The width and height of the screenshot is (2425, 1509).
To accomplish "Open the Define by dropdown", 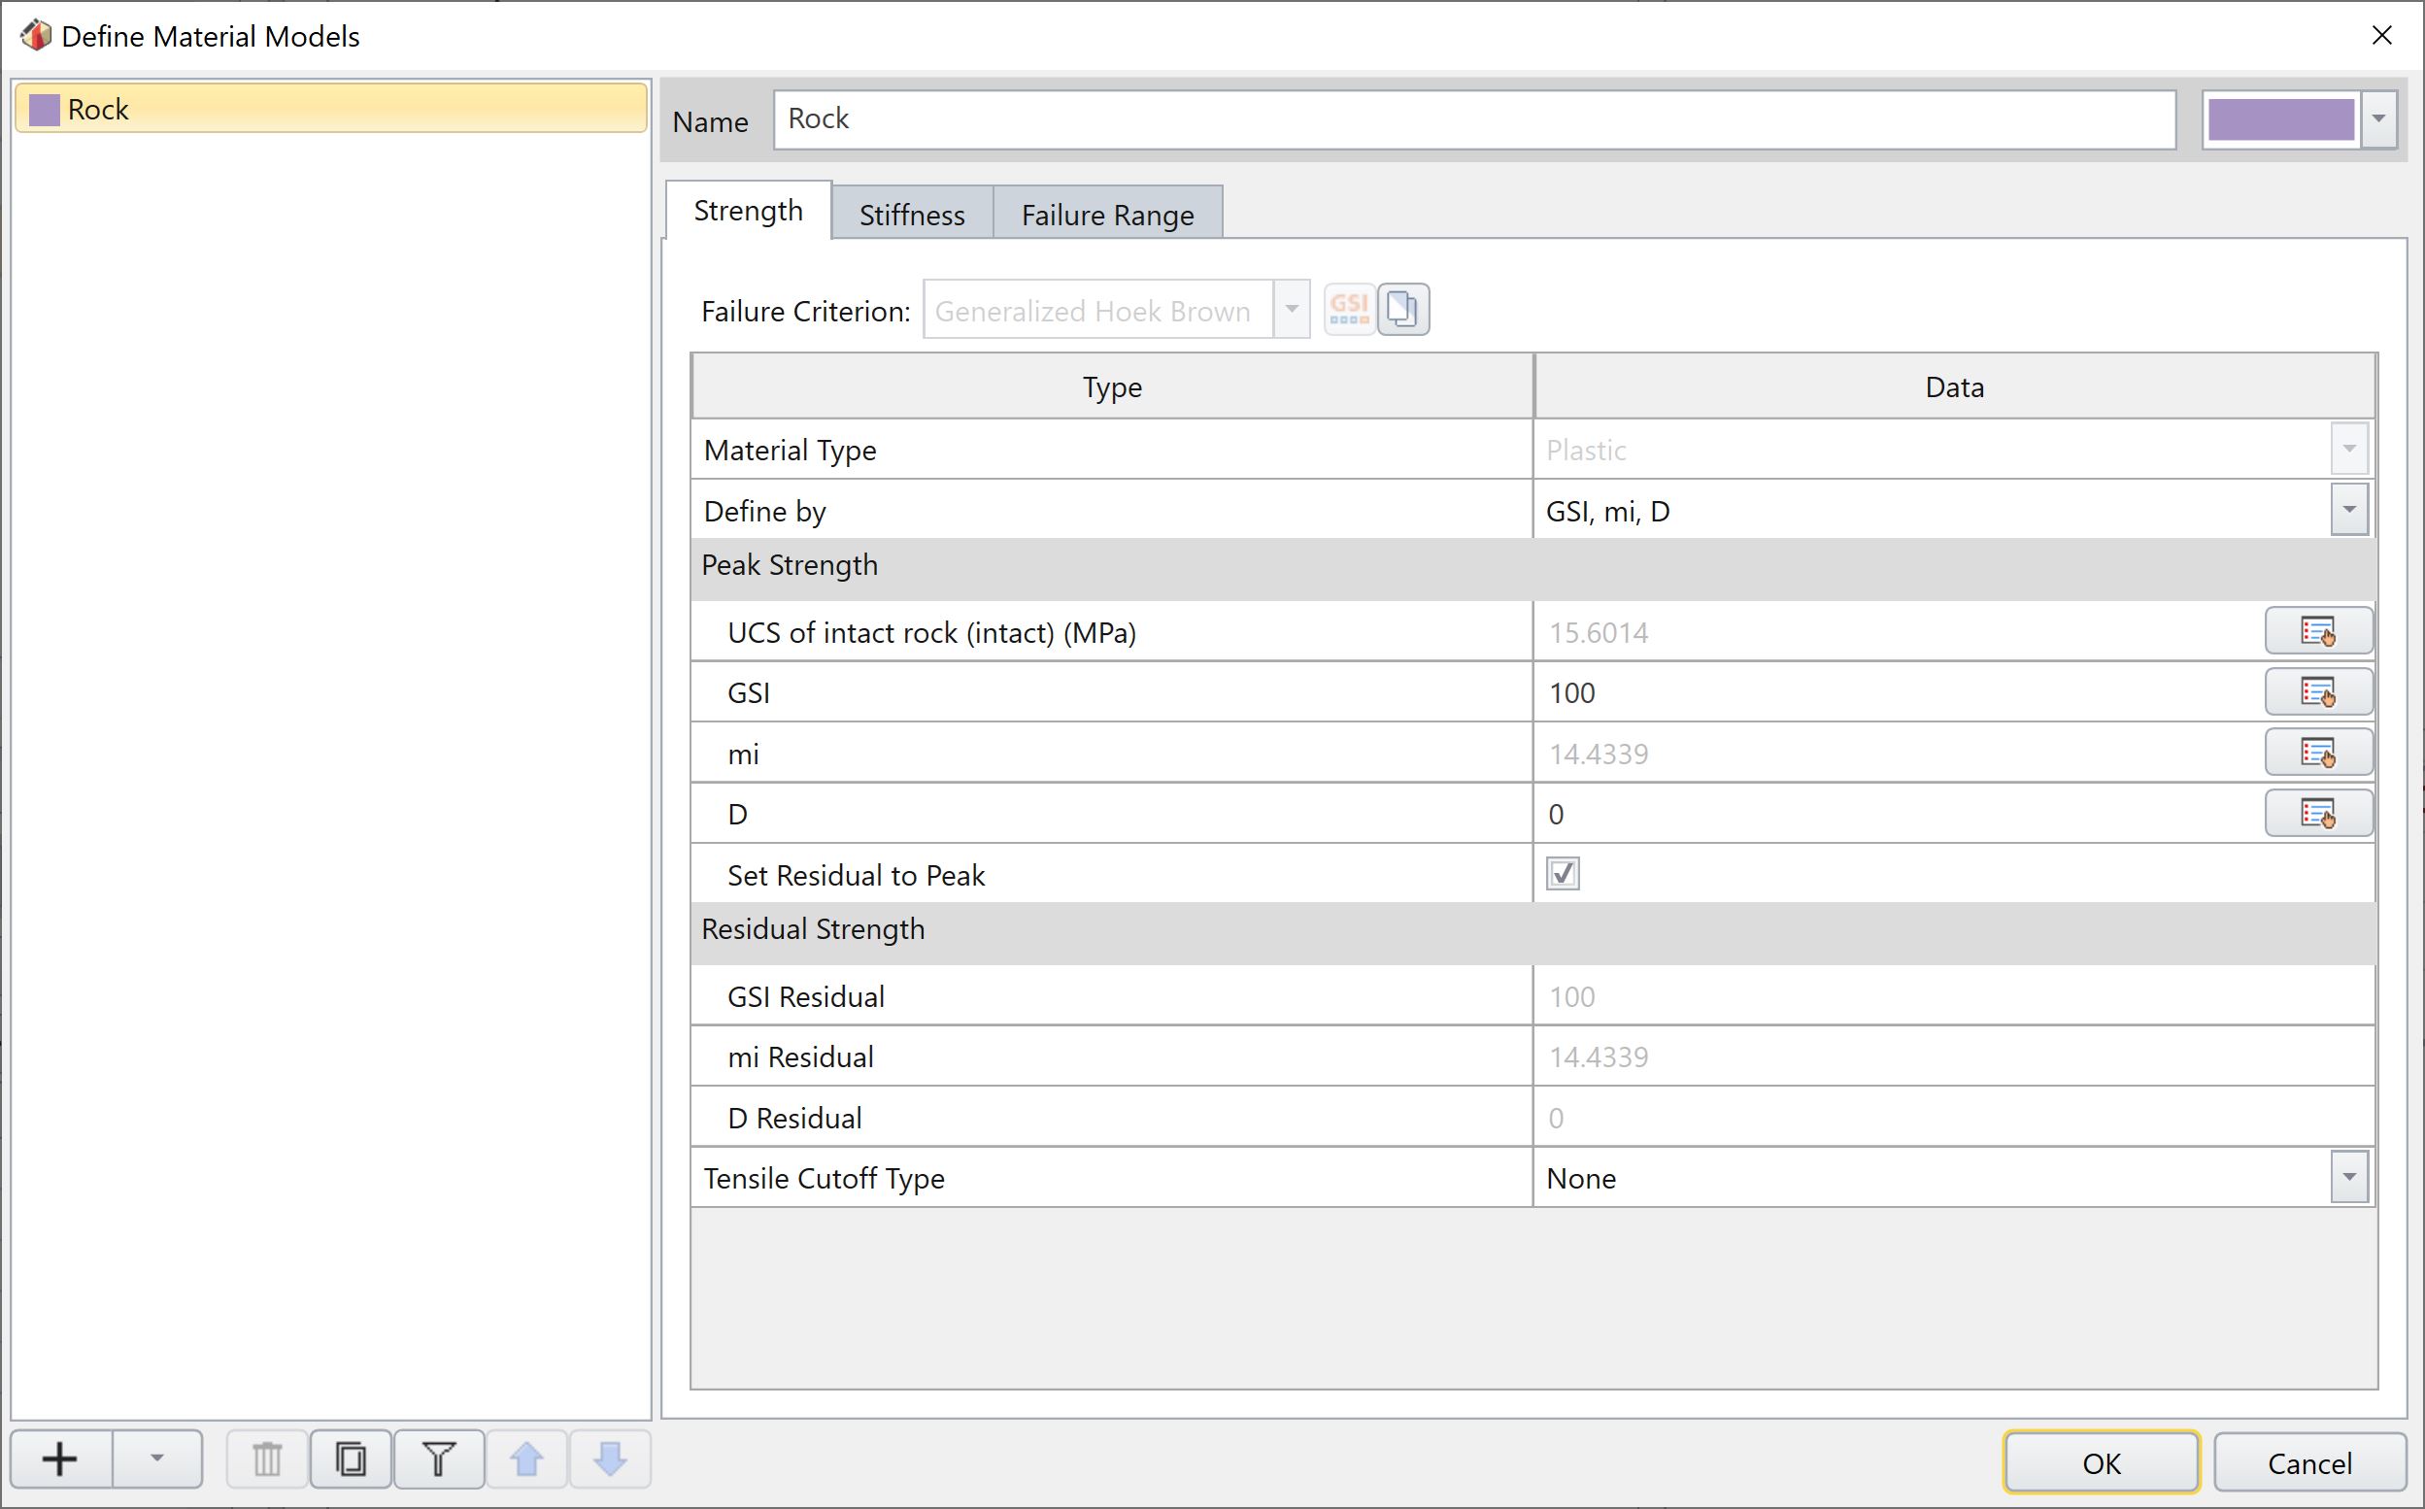I will click(x=2348, y=510).
